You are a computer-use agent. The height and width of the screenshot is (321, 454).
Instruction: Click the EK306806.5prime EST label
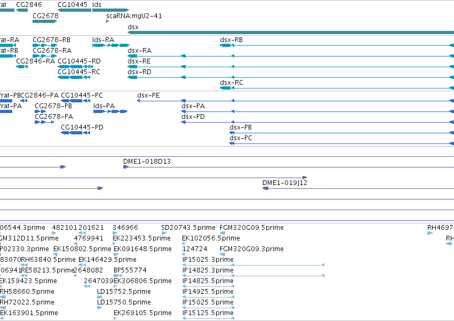pos(143,281)
